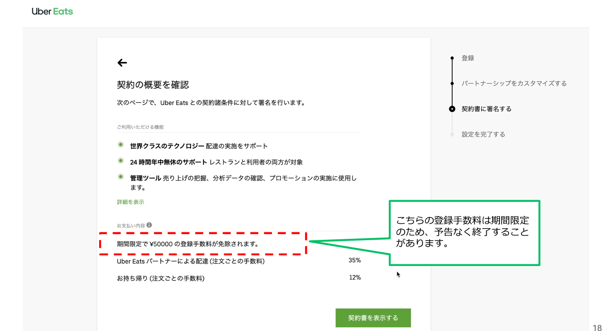The width and height of the screenshot is (603, 331).
Task: Click the progress dot for 契約書に署名する
Action: coord(452,109)
